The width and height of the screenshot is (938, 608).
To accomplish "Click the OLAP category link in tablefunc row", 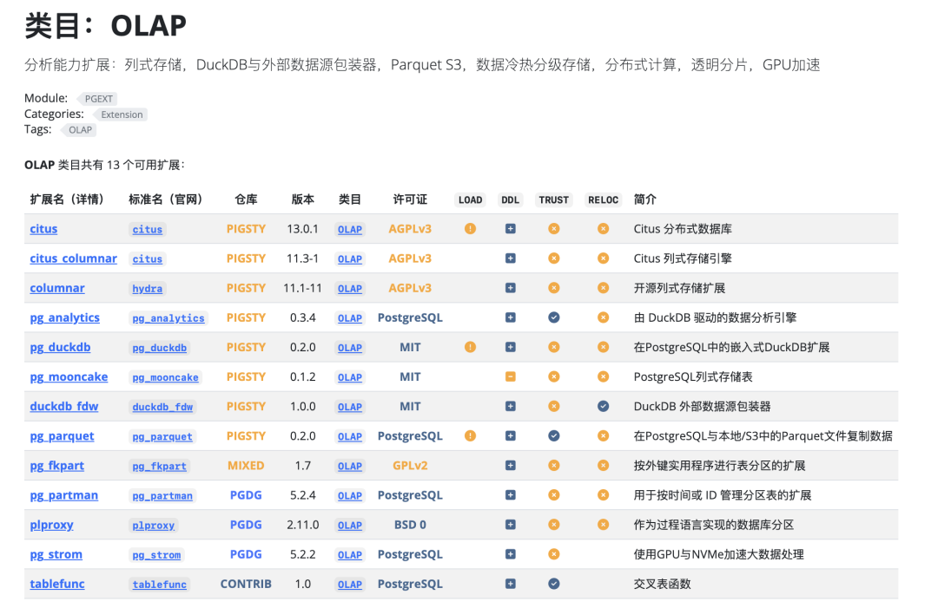I will tap(350, 585).
